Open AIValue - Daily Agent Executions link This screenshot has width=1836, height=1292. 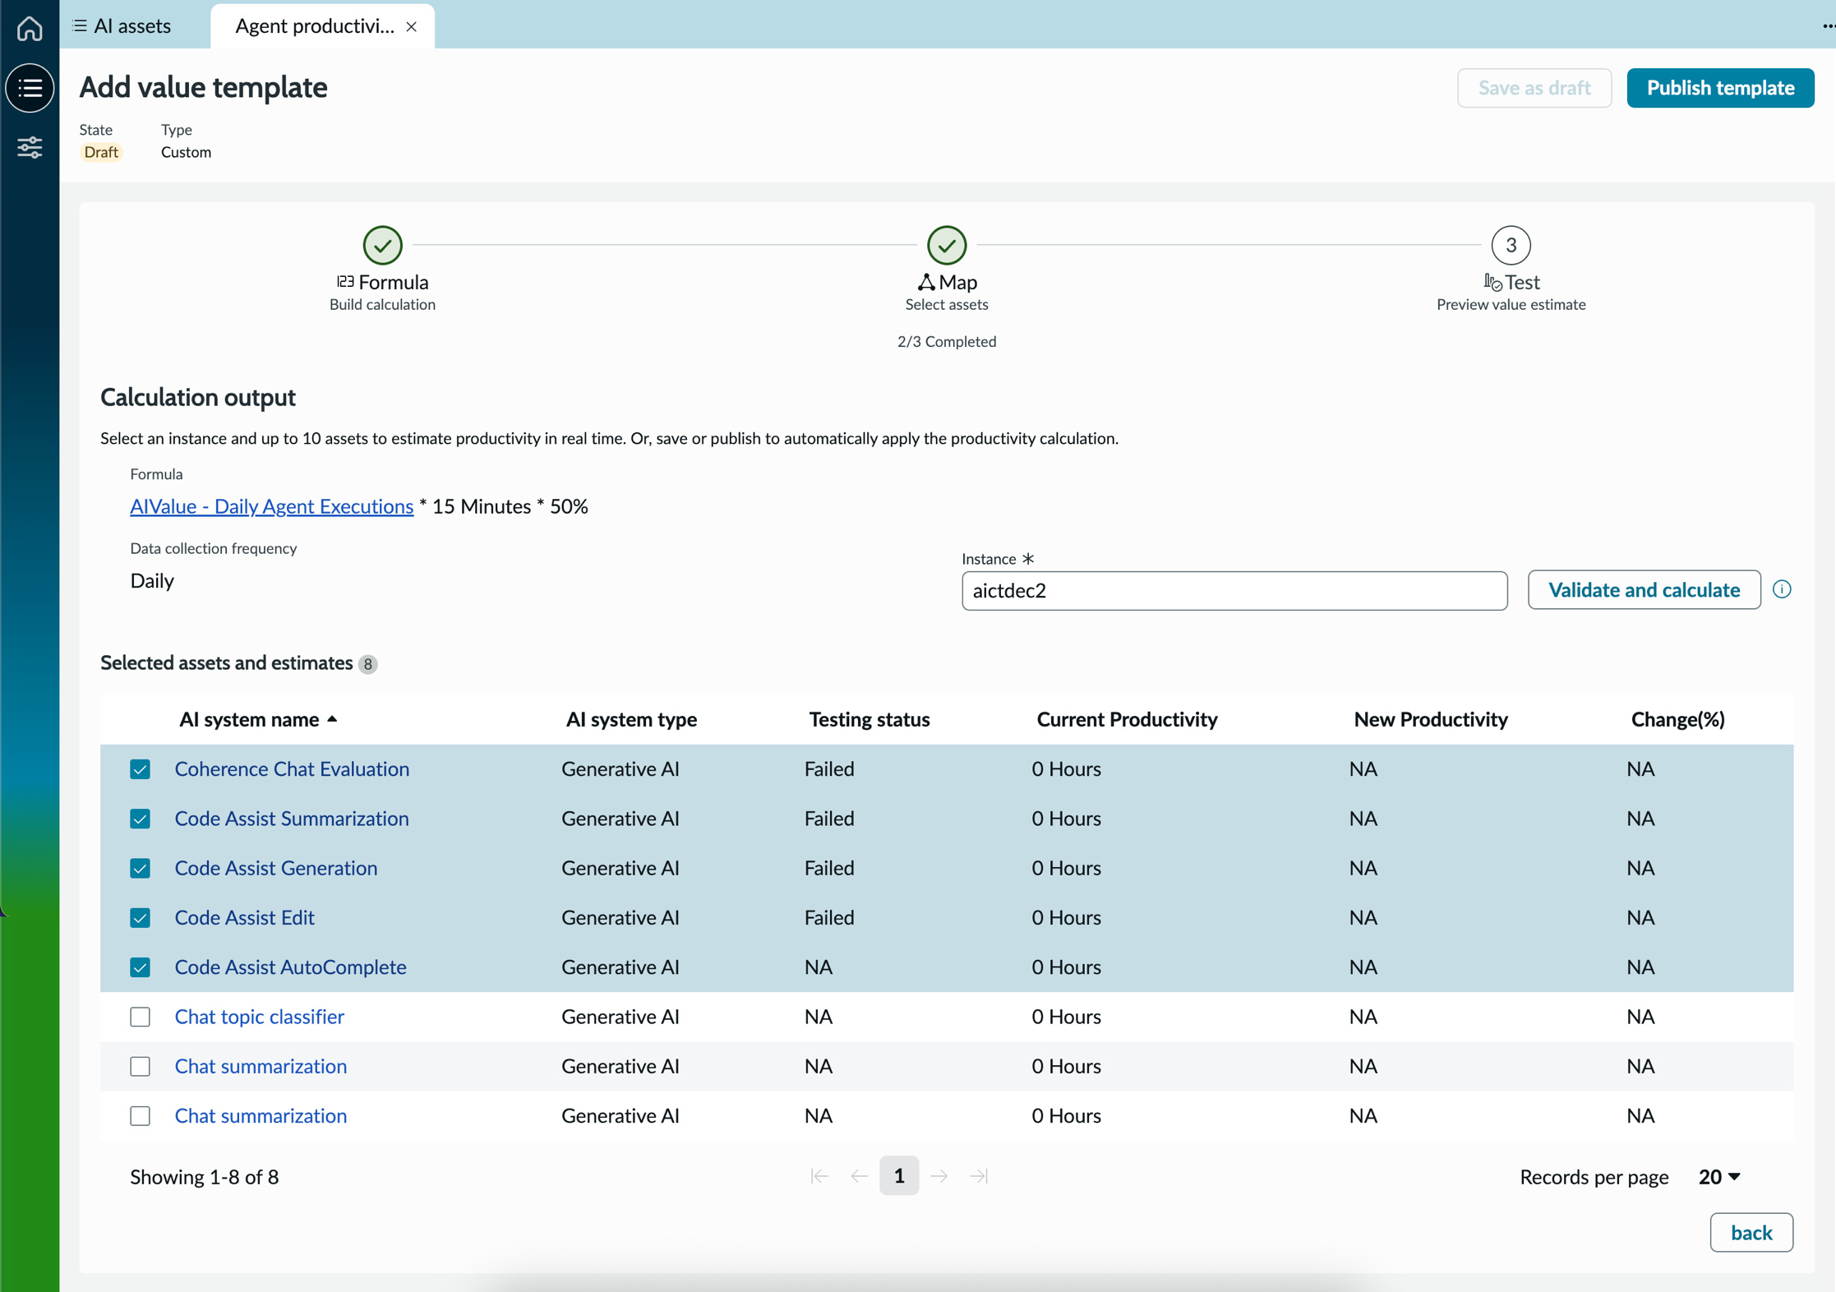[271, 506]
